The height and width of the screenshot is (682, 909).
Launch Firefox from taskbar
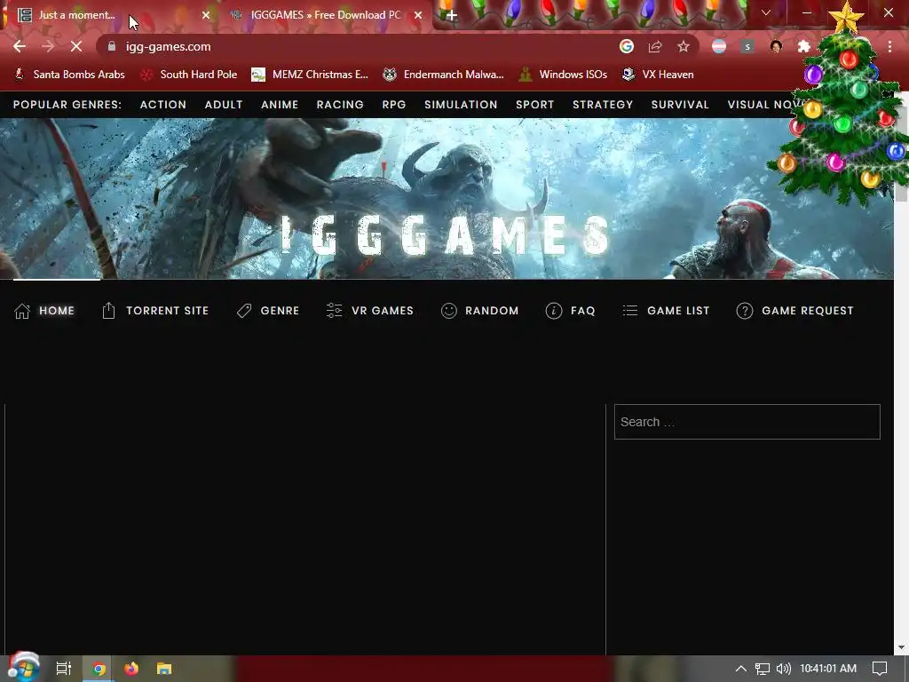(131, 669)
